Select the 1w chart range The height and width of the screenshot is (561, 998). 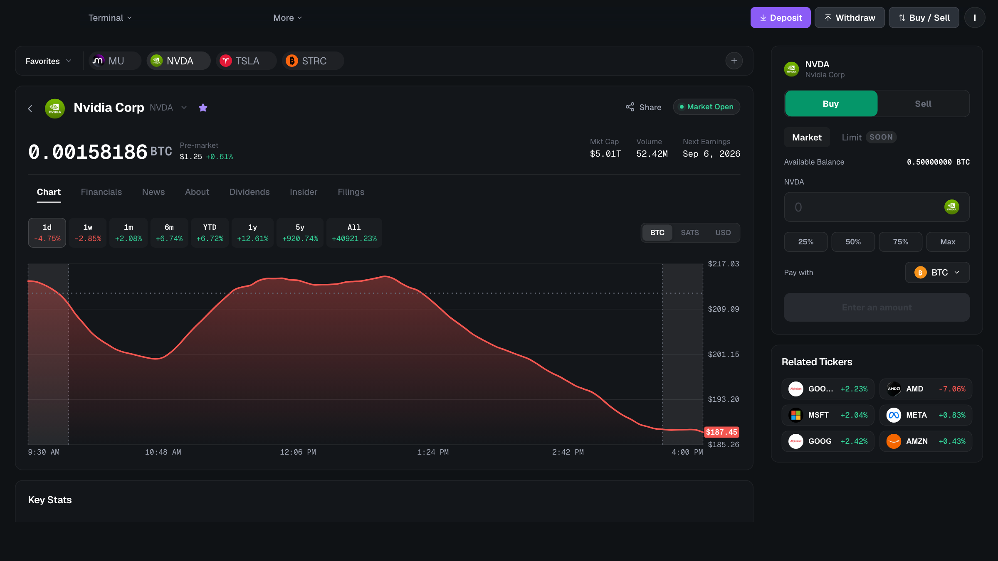[x=88, y=233]
